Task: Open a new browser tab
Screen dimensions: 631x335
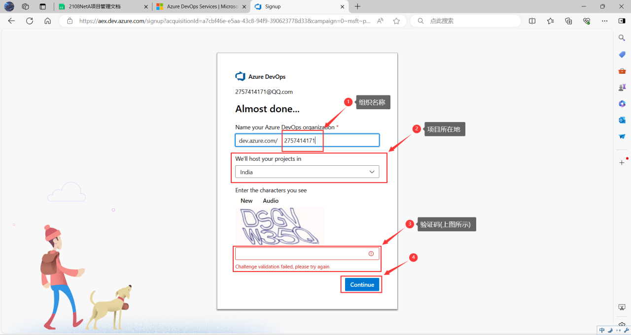Action: point(357,6)
